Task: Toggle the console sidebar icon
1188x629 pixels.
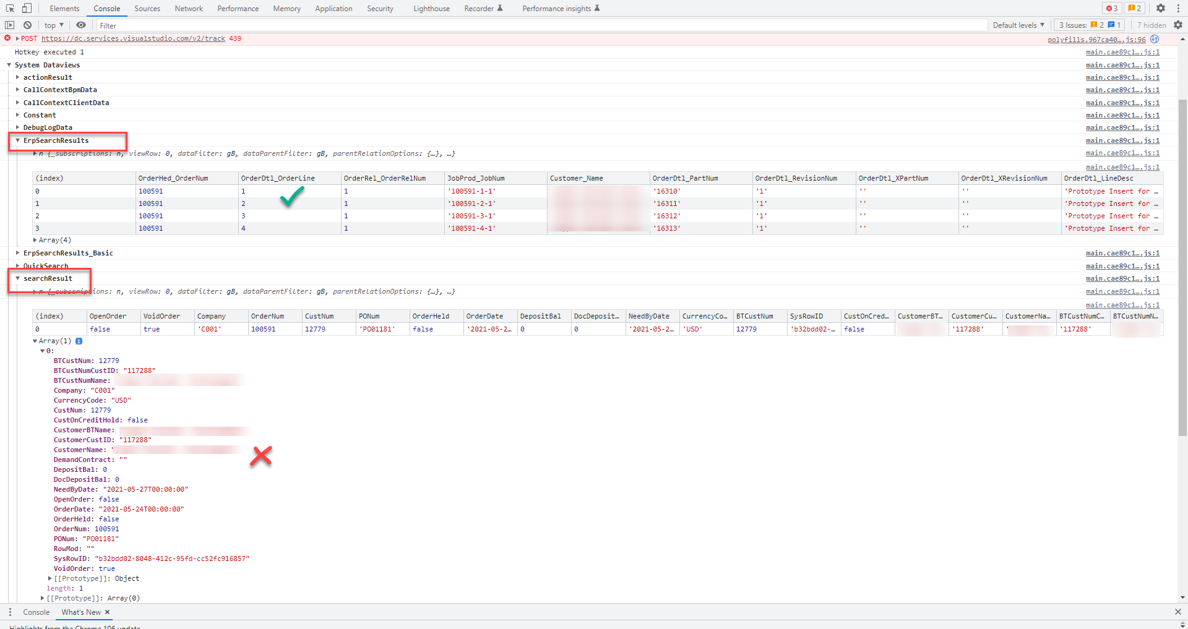Action: [10, 25]
